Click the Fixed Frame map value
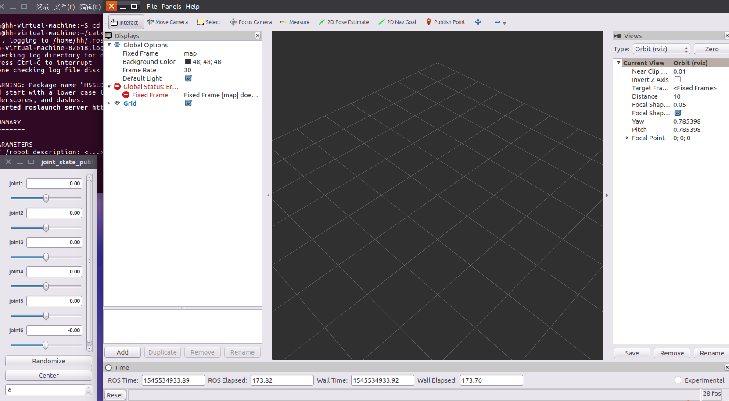Screen dimensions: 729x401 pyautogui.click(x=190, y=53)
